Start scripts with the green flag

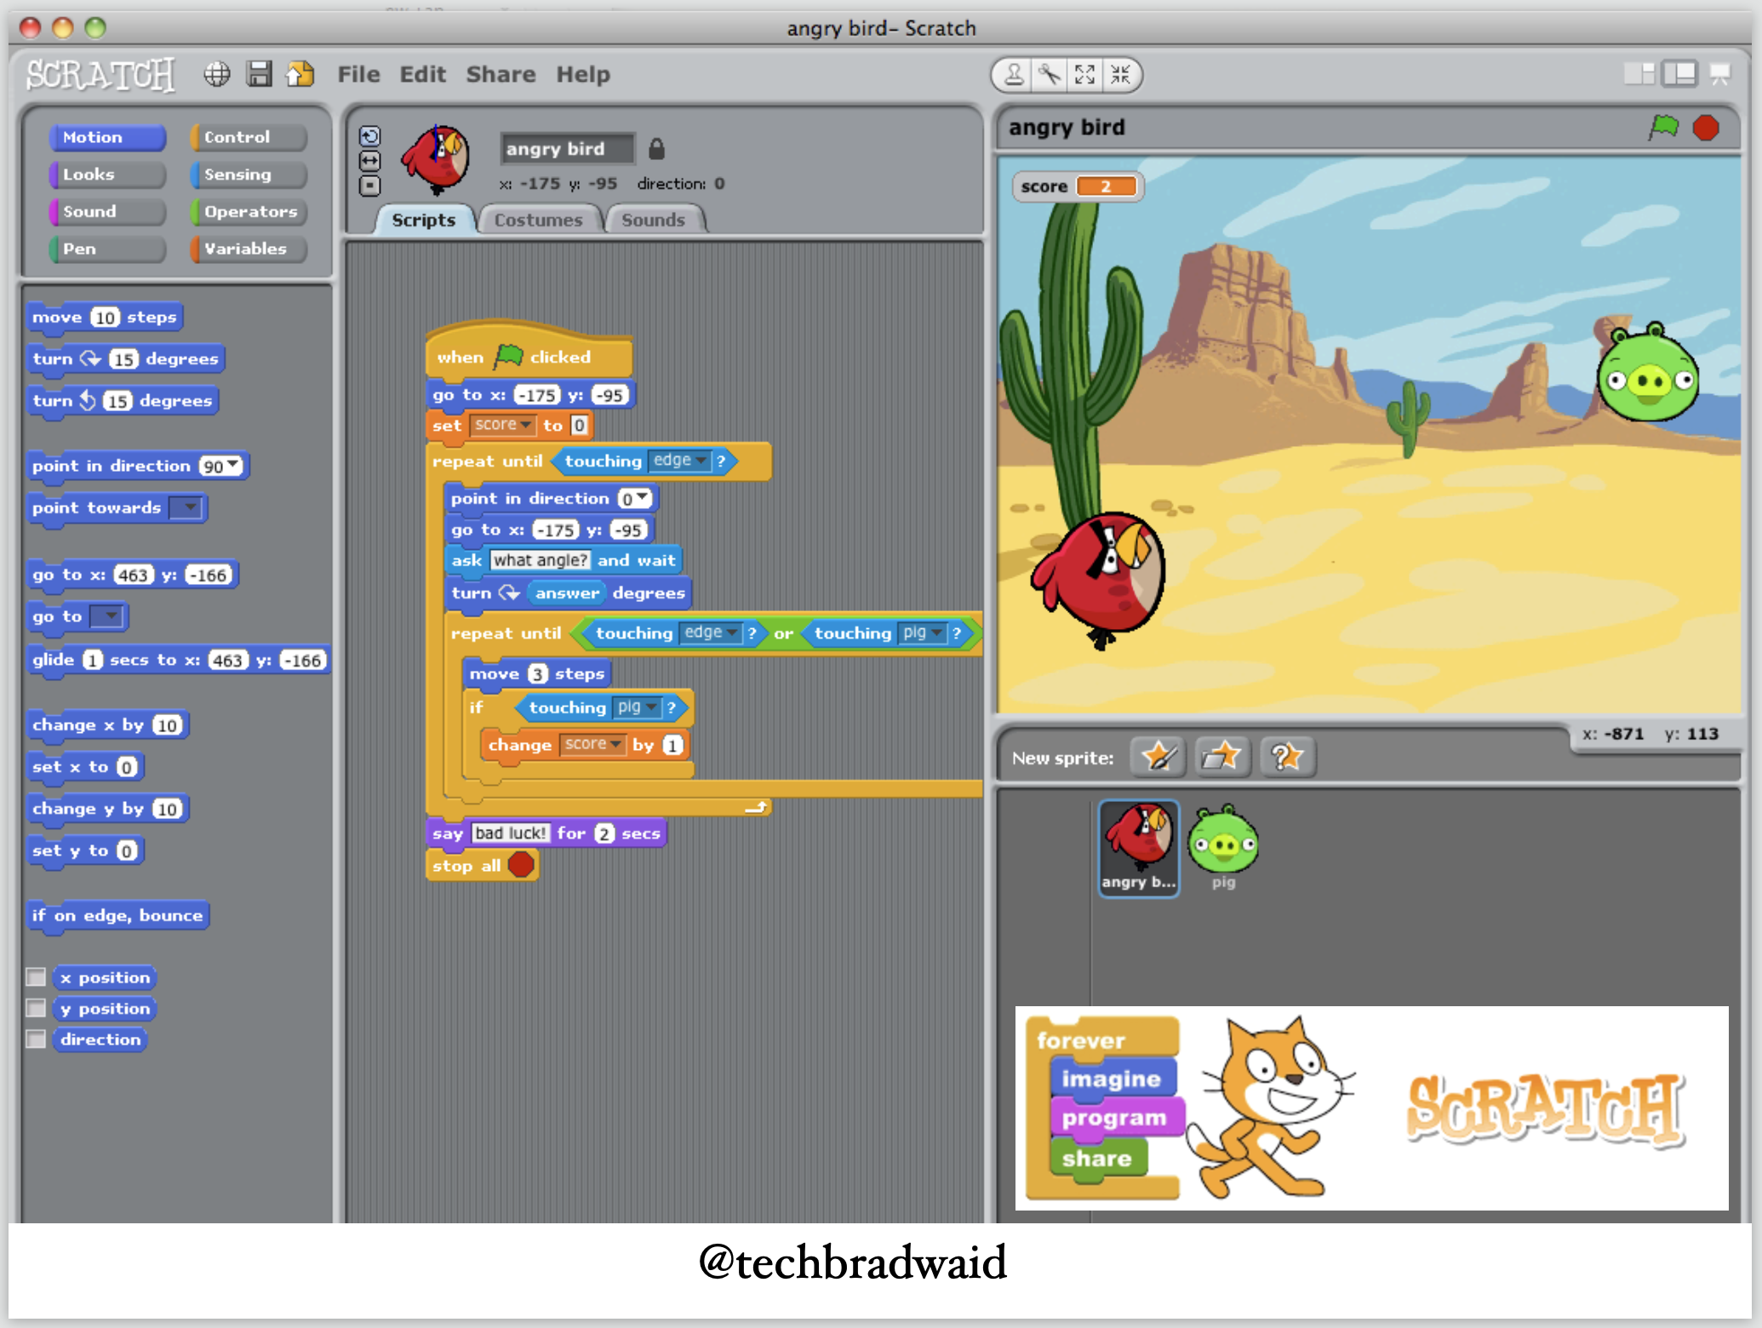coord(1663,128)
